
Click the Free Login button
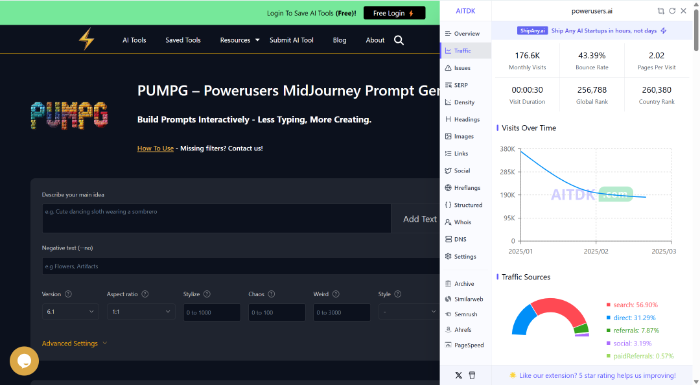tap(394, 13)
